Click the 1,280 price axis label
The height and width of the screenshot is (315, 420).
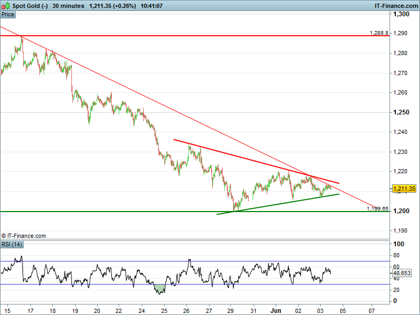tap(400, 53)
